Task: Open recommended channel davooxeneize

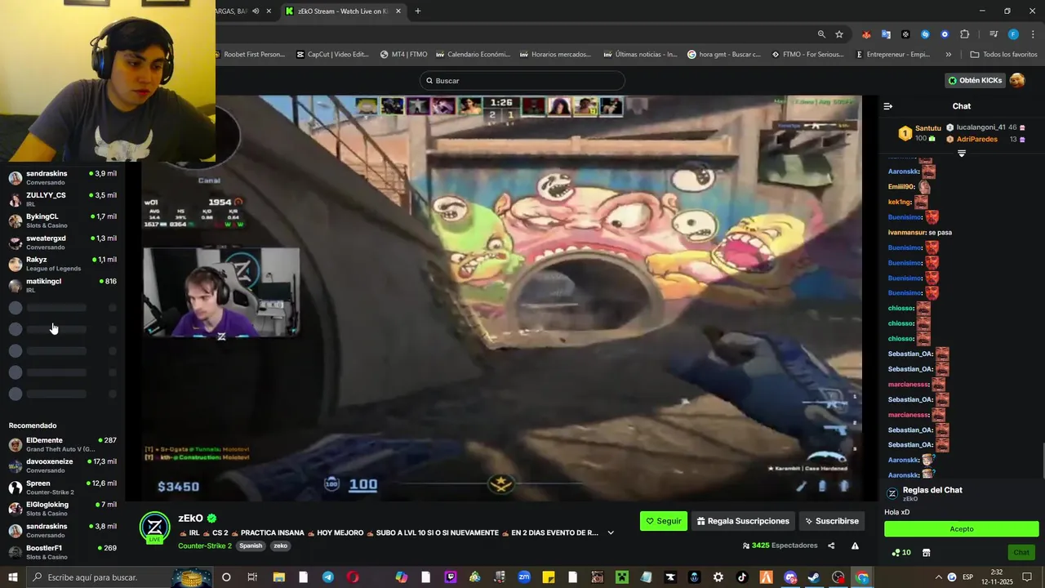Action: pos(62,465)
